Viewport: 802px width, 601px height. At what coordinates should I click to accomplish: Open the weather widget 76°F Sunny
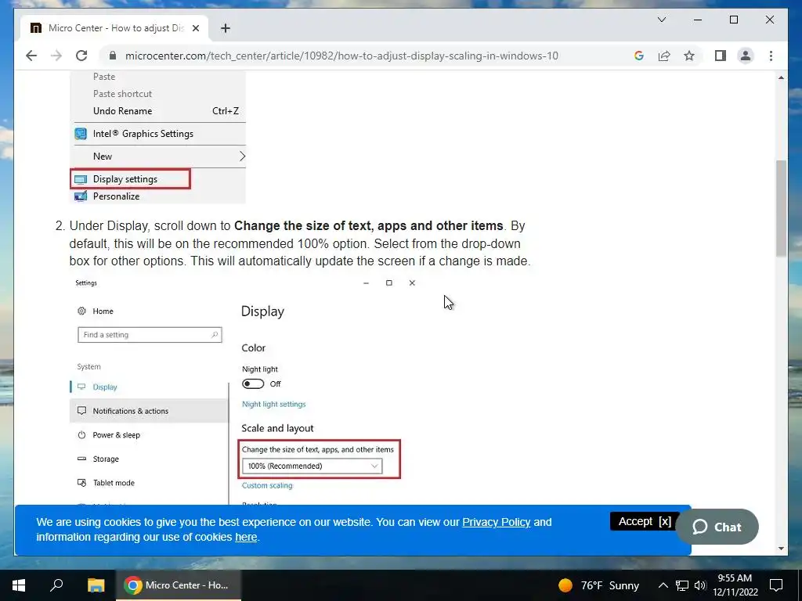tap(598, 585)
